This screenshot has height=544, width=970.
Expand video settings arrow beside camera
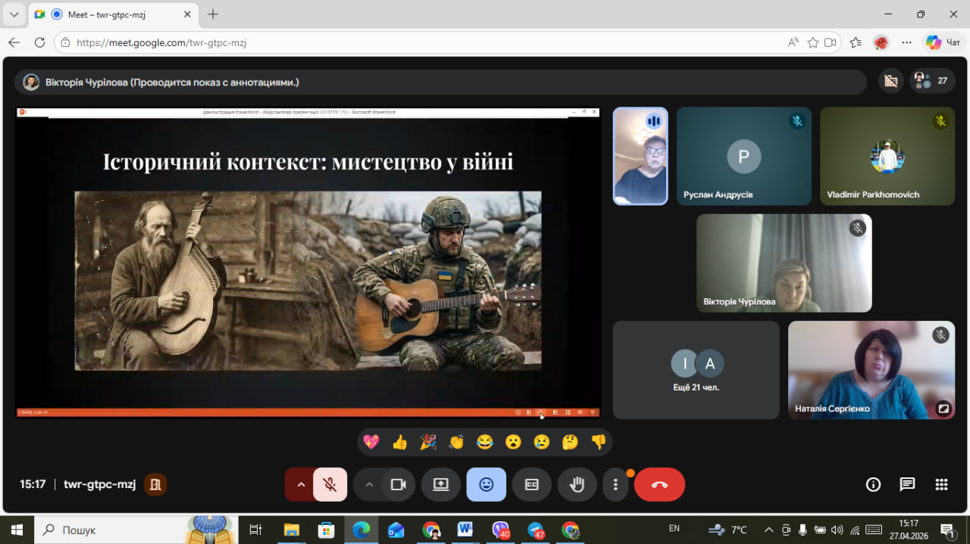point(369,485)
